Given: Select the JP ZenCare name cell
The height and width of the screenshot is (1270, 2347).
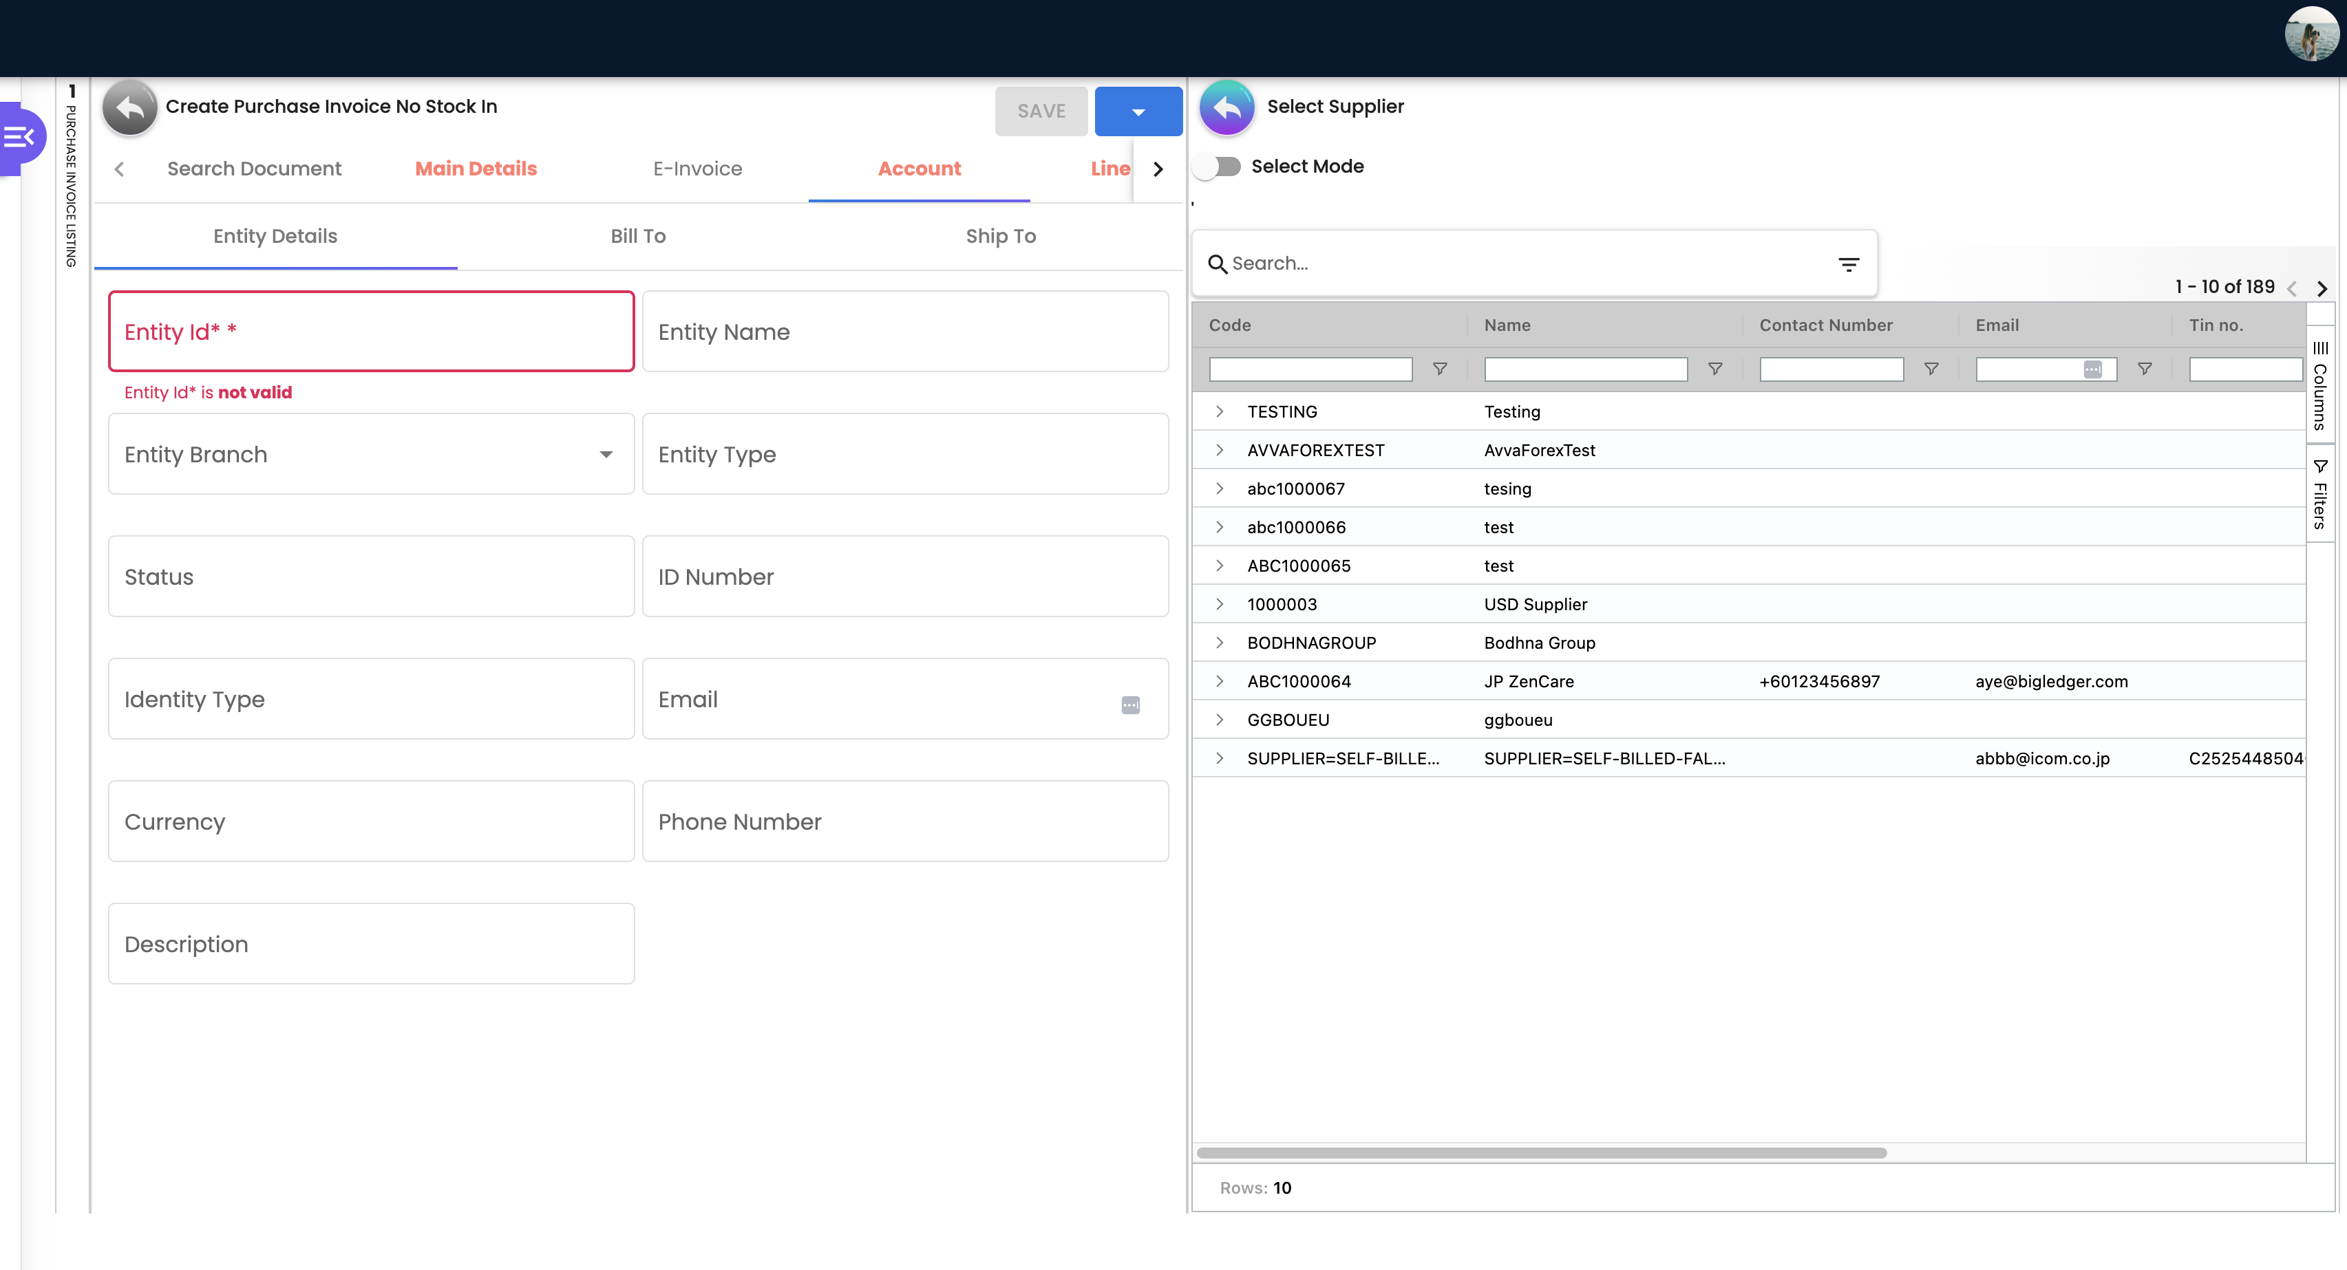Looking at the screenshot, I should pos(1529,681).
